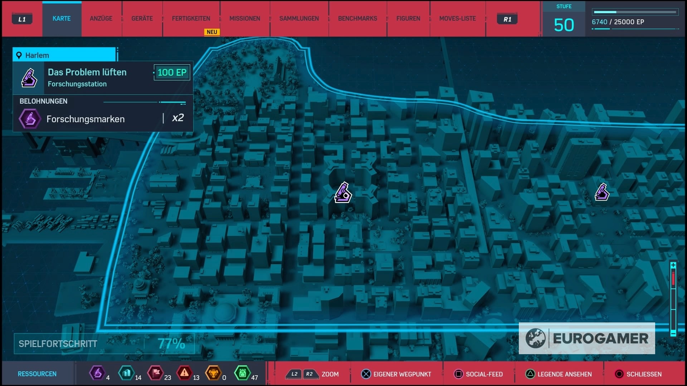This screenshot has width=687, height=386.
Task: Click the Zoom control label
Action: click(330, 374)
